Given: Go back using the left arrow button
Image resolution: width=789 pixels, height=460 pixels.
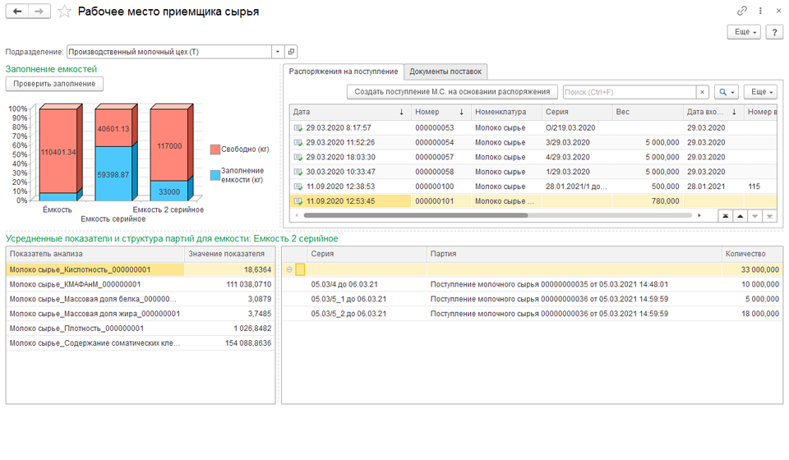Looking at the screenshot, I should coord(17,11).
